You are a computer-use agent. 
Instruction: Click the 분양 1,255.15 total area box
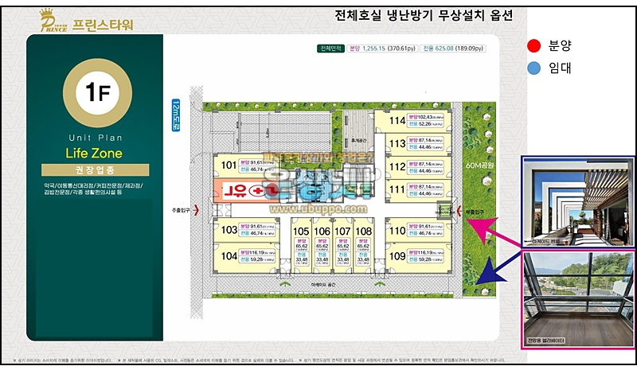(x=382, y=49)
